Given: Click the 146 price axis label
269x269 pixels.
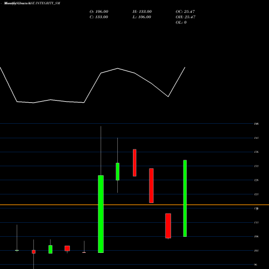Looking at the screenshot, I should 256,124.
